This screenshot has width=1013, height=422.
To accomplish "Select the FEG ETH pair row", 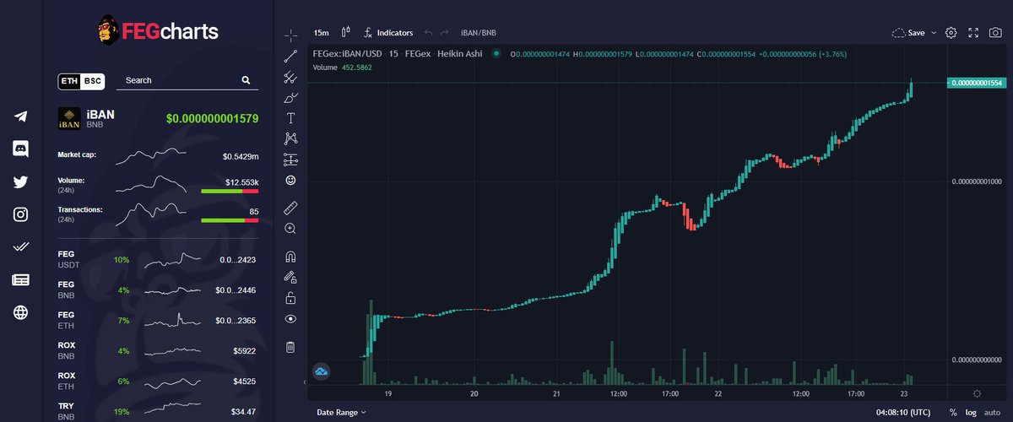I will tap(157, 321).
